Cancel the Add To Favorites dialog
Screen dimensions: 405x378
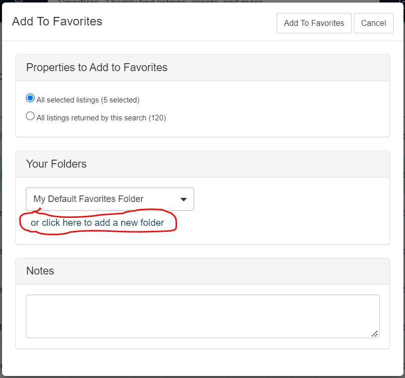[374, 23]
